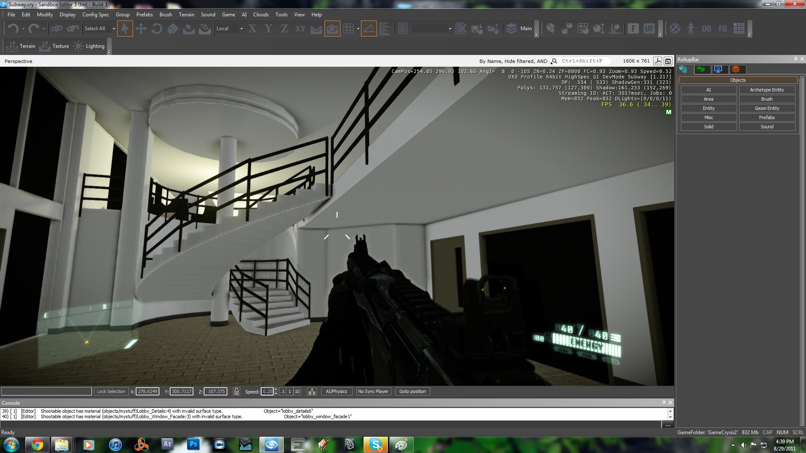This screenshot has height=453, width=806.
Task: Expand the Redo history dropdown arrow
Action: pos(44,29)
